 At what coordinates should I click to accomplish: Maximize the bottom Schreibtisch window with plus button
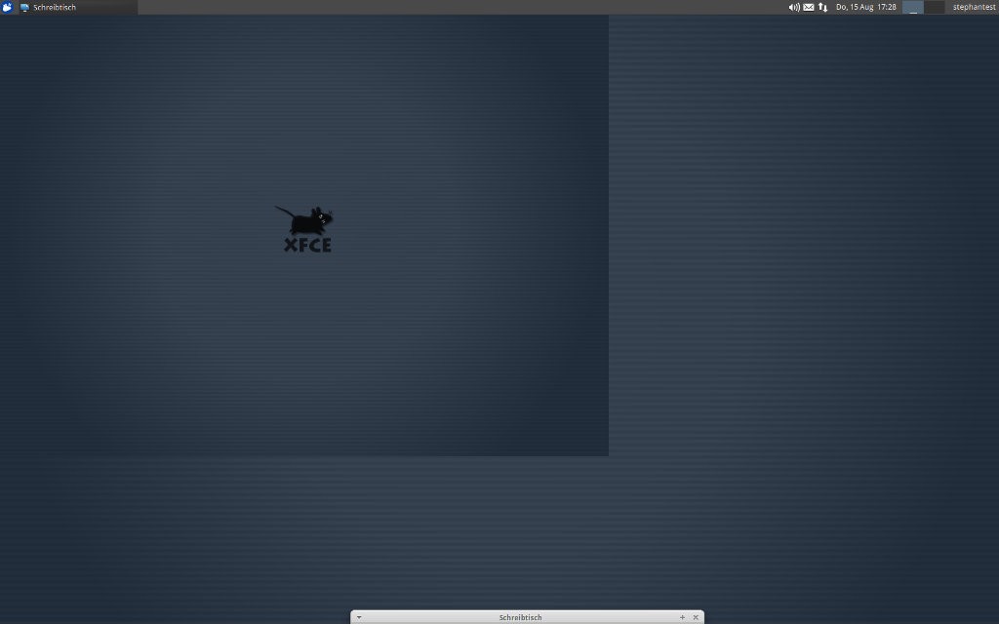682,617
